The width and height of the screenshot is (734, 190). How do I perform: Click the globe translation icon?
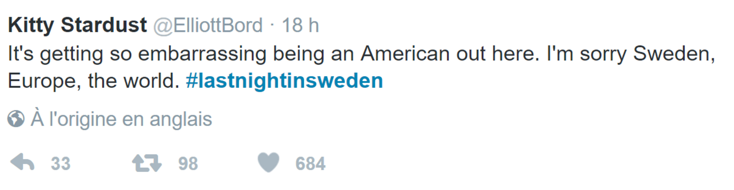pyautogui.click(x=16, y=119)
